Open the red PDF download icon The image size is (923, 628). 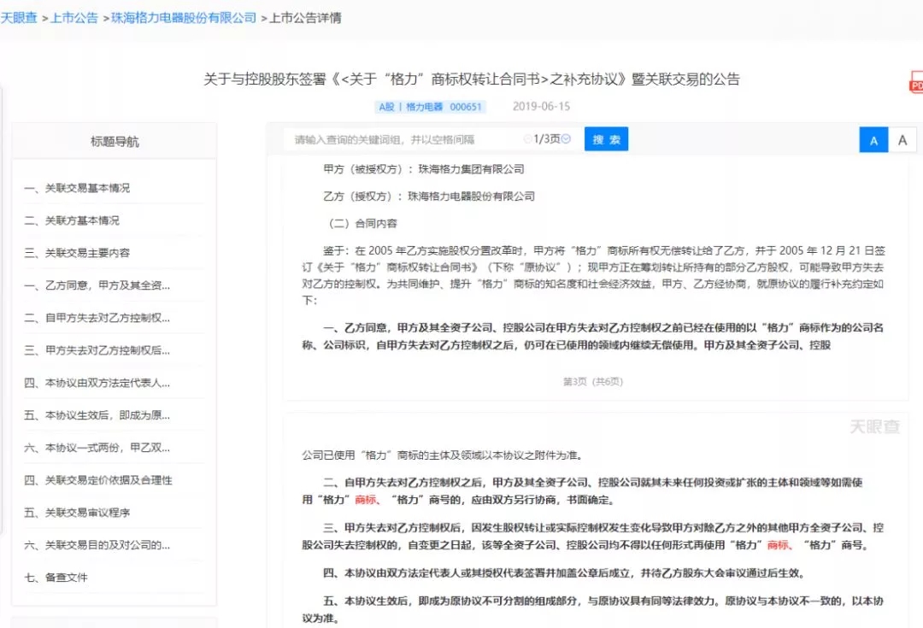click(916, 82)
